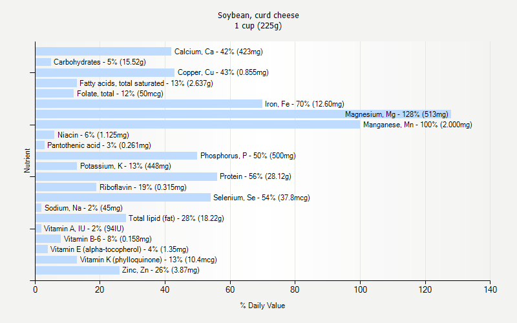
Task: Click the Protein bar in the chart
Action: pyautogui.click(x=126, y=176)
